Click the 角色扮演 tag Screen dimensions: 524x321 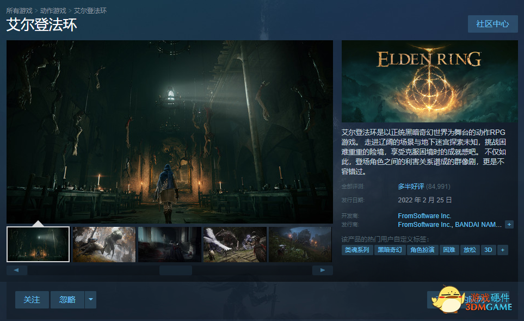[422, 250]
